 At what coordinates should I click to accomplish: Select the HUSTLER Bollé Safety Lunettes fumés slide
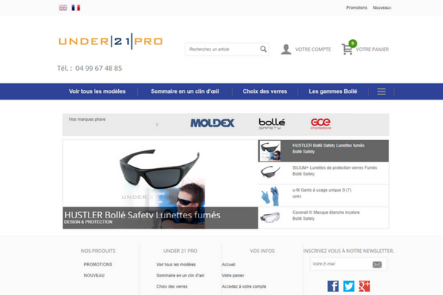pos(323,151)
